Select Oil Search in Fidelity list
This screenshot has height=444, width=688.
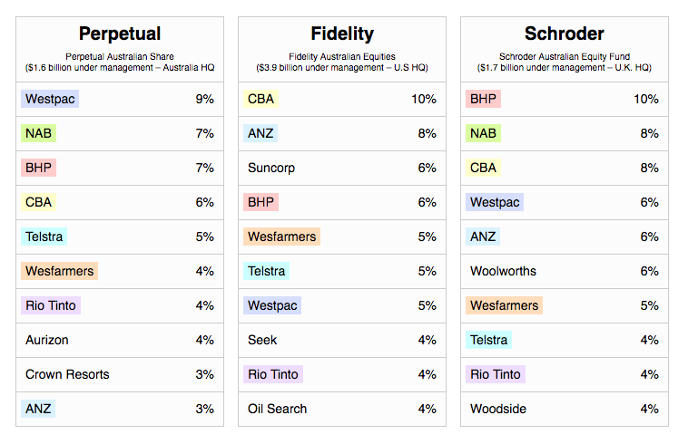tap(278, 409)
